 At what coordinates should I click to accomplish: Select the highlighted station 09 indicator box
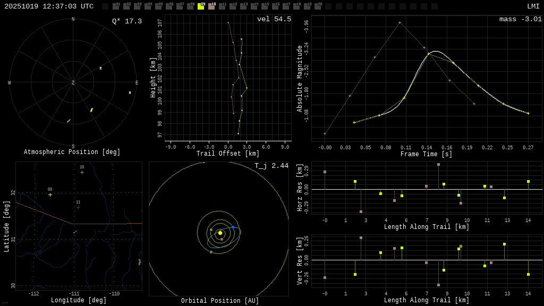[x=201, y=6]
